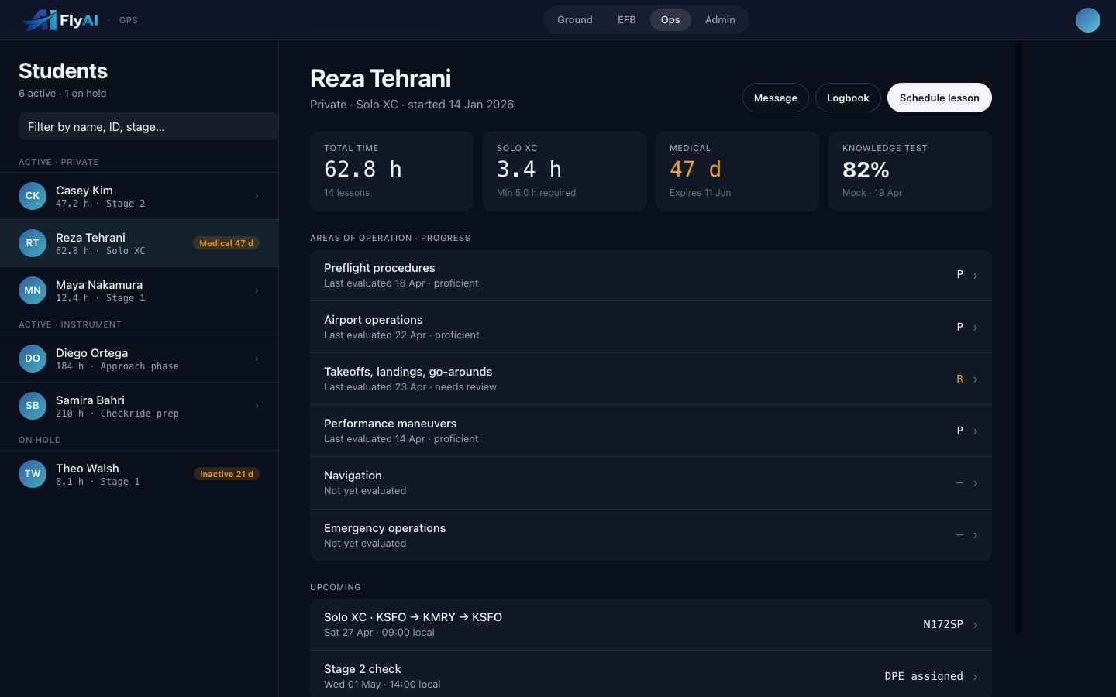Open Stage 2 check chevron

[x=975, y=677]
